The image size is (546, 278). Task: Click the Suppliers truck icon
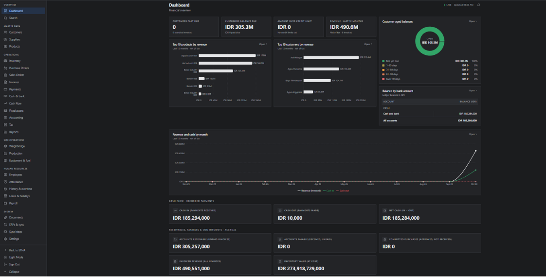(5, 39)
